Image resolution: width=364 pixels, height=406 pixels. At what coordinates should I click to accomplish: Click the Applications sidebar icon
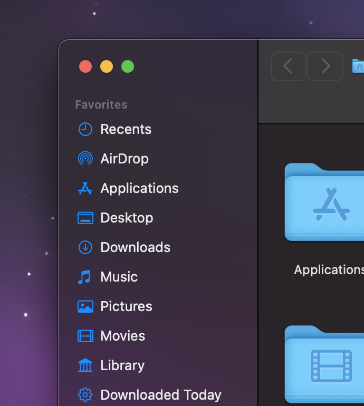(x=85, y=188)
